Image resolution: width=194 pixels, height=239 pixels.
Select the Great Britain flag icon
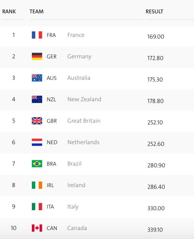pos(37,121)
